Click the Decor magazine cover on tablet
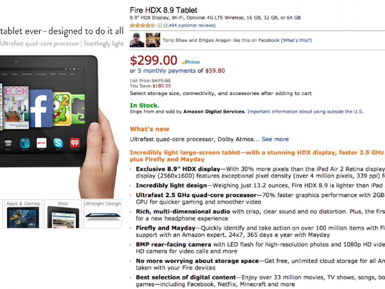The width and height of the screenshot is (385, 289). point(17,108)
